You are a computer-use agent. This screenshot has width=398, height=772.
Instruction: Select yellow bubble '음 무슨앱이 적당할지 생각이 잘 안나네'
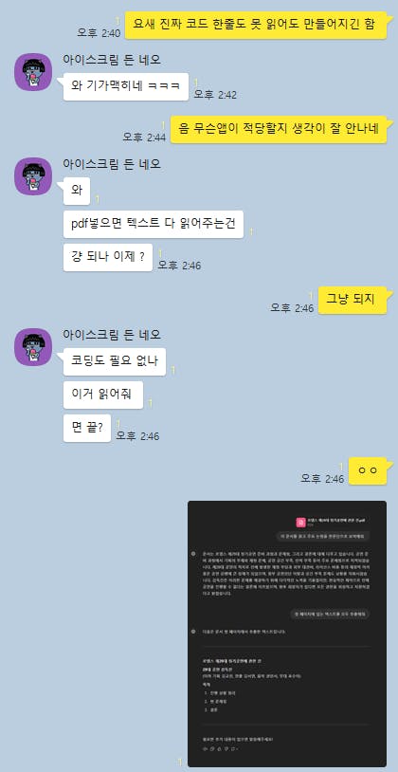279,130
